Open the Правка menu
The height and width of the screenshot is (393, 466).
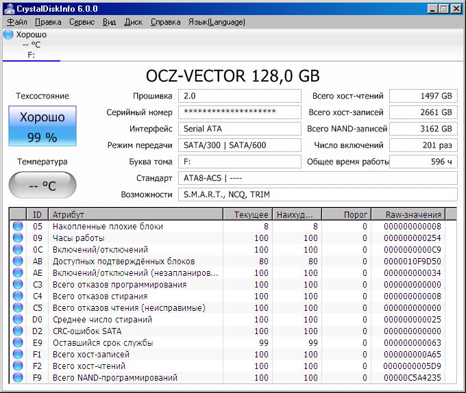pos(48,22)
